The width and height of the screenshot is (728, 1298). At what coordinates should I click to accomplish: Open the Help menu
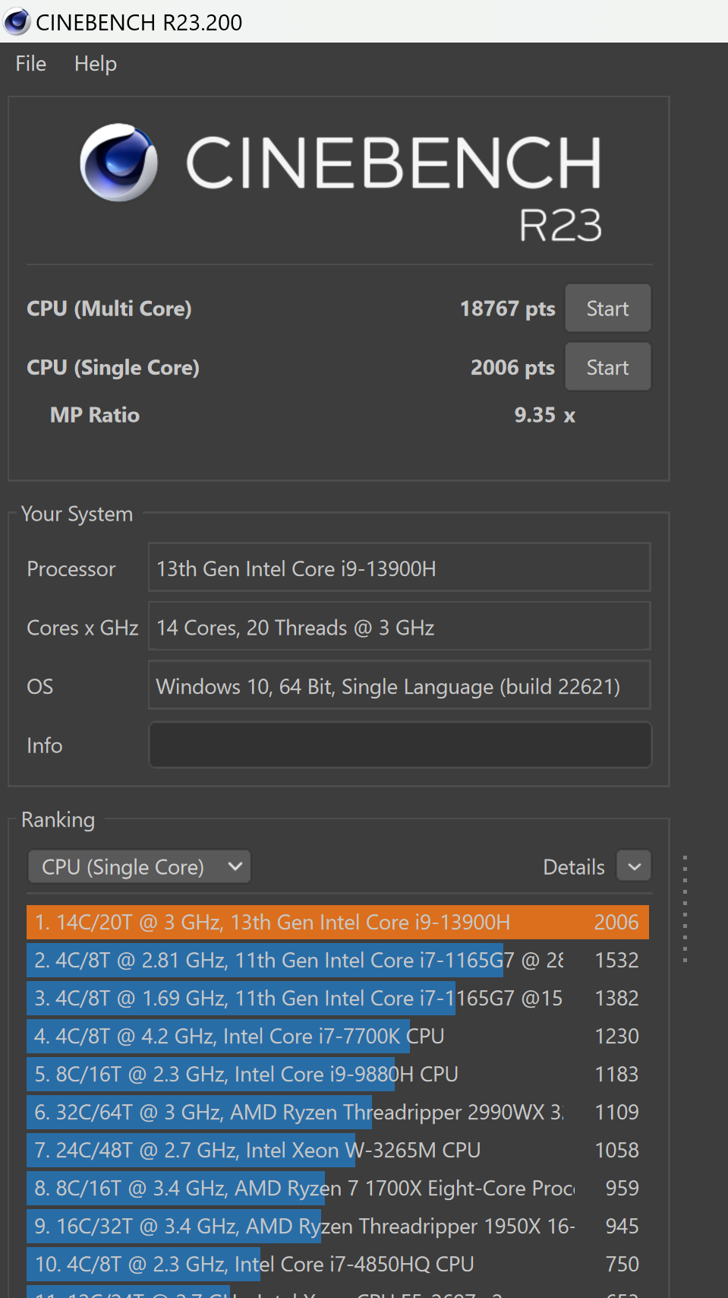coord(96,64)
